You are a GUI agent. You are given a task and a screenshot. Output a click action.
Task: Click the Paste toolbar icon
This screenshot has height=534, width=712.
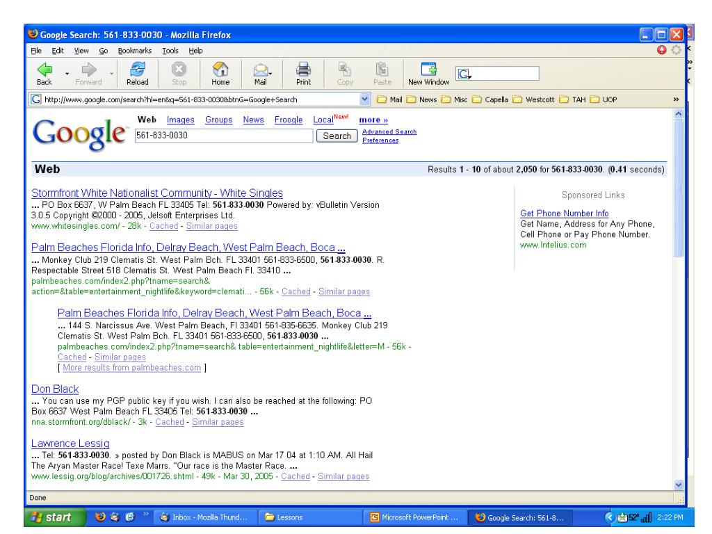382,74
